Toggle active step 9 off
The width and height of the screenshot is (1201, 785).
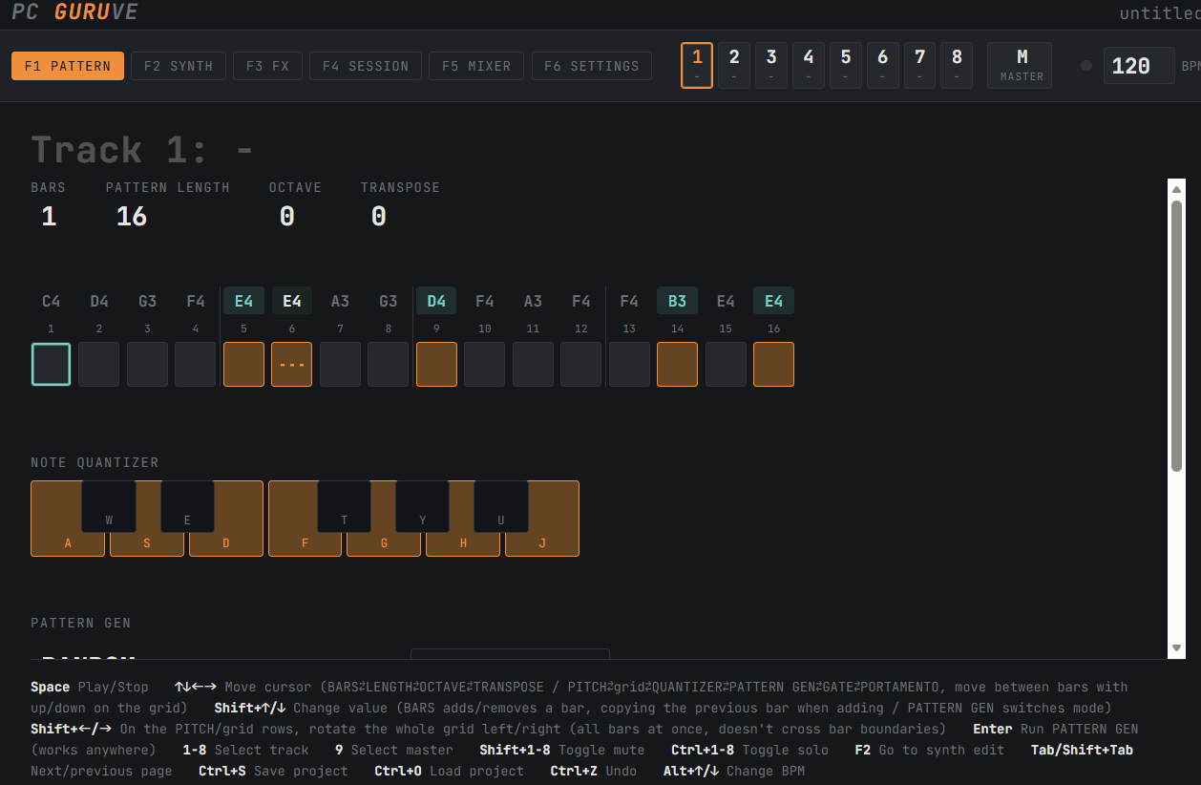pos(436,364)
